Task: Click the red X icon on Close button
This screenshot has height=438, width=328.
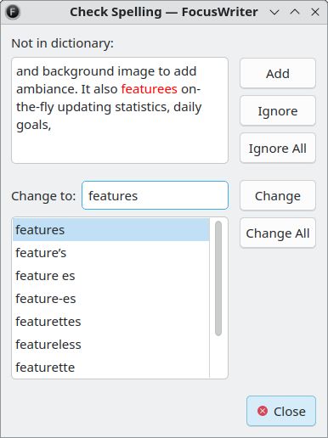Action: coord(263,411)
